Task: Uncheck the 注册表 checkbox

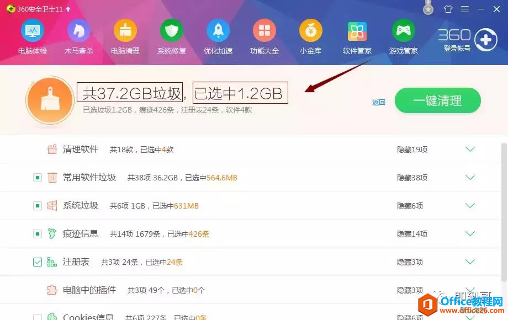Action: (38, 262)
